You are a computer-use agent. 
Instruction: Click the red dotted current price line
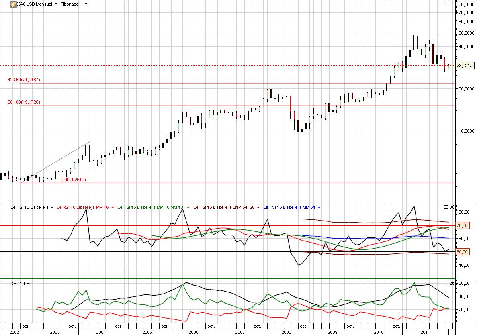227,65
